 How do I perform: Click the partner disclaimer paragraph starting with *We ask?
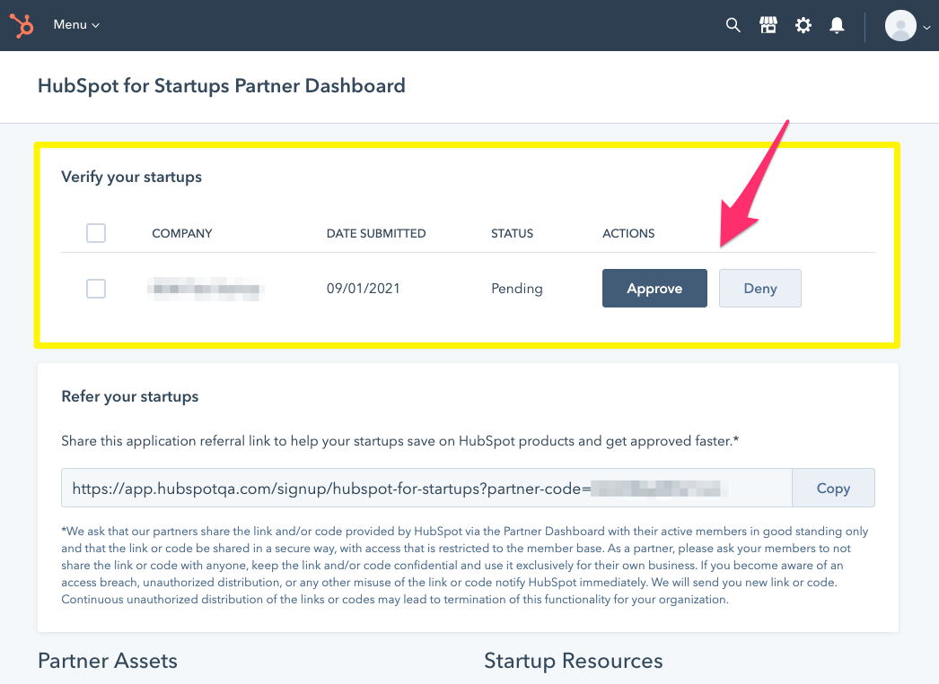[x=465, y=565]
